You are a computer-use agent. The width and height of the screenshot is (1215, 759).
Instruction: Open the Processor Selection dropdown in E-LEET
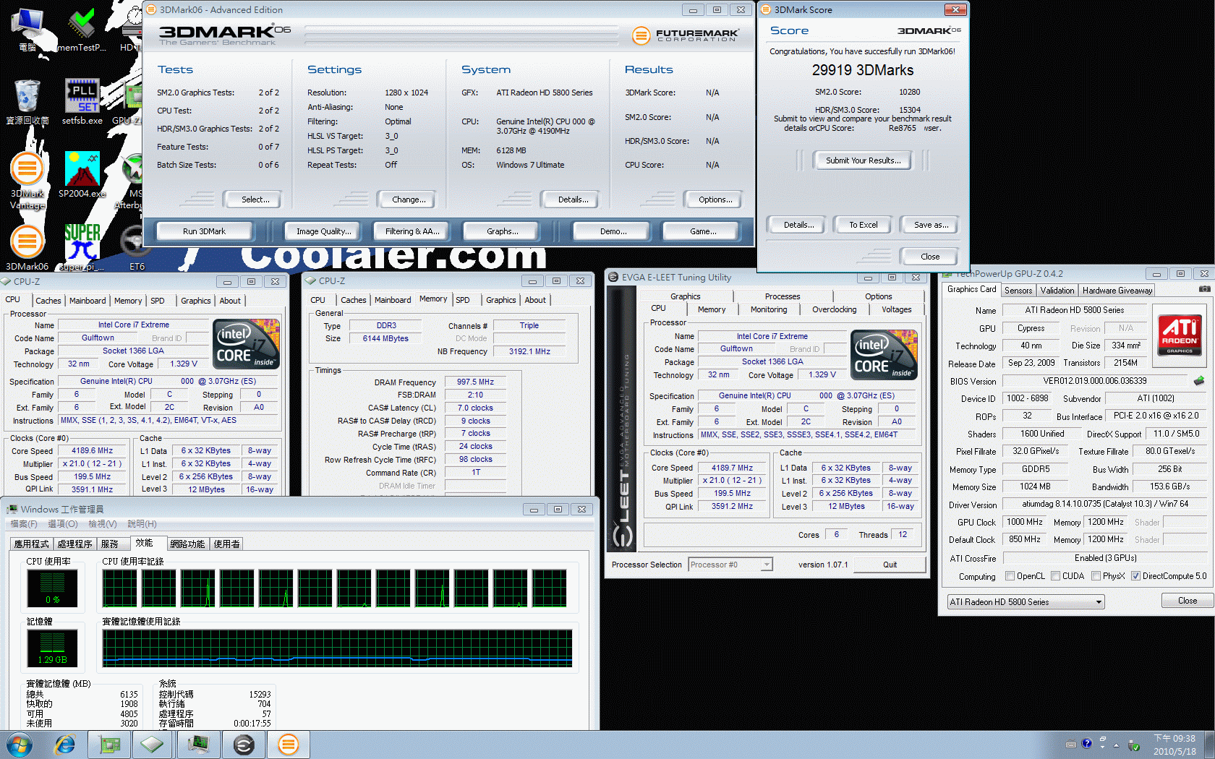click(730, 565)
